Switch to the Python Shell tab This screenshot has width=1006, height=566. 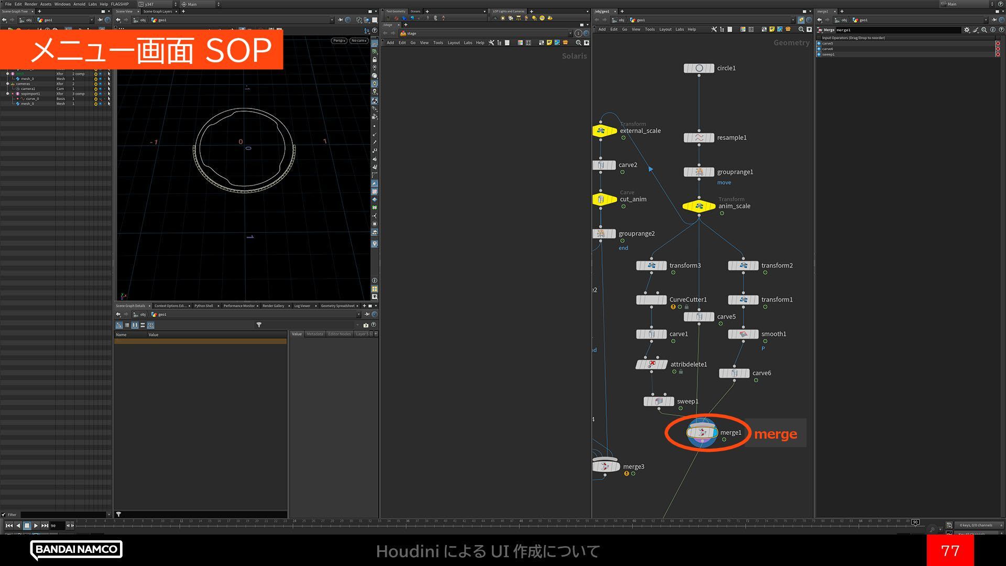pos(203,306)
